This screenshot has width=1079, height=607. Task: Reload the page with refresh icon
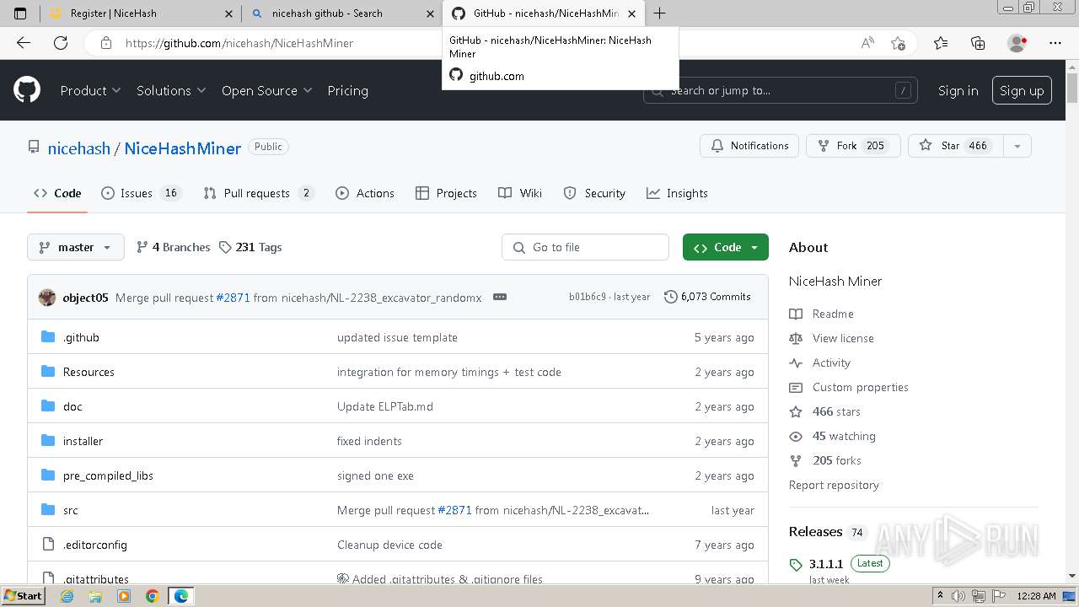coord(61,43)
